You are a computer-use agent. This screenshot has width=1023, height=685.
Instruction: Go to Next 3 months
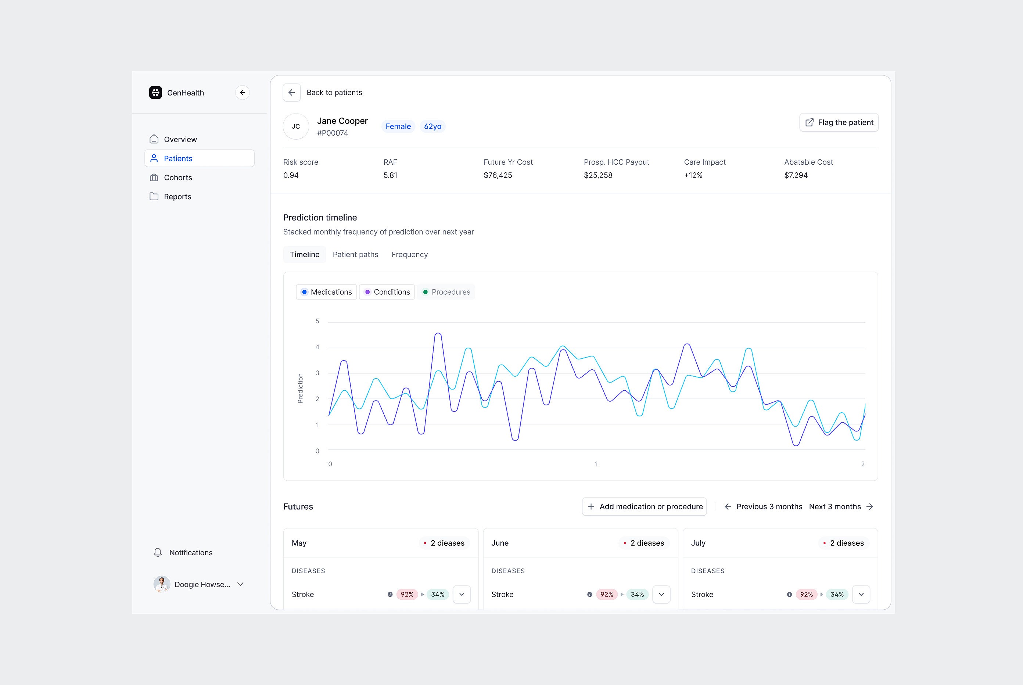tap(841, 506)
